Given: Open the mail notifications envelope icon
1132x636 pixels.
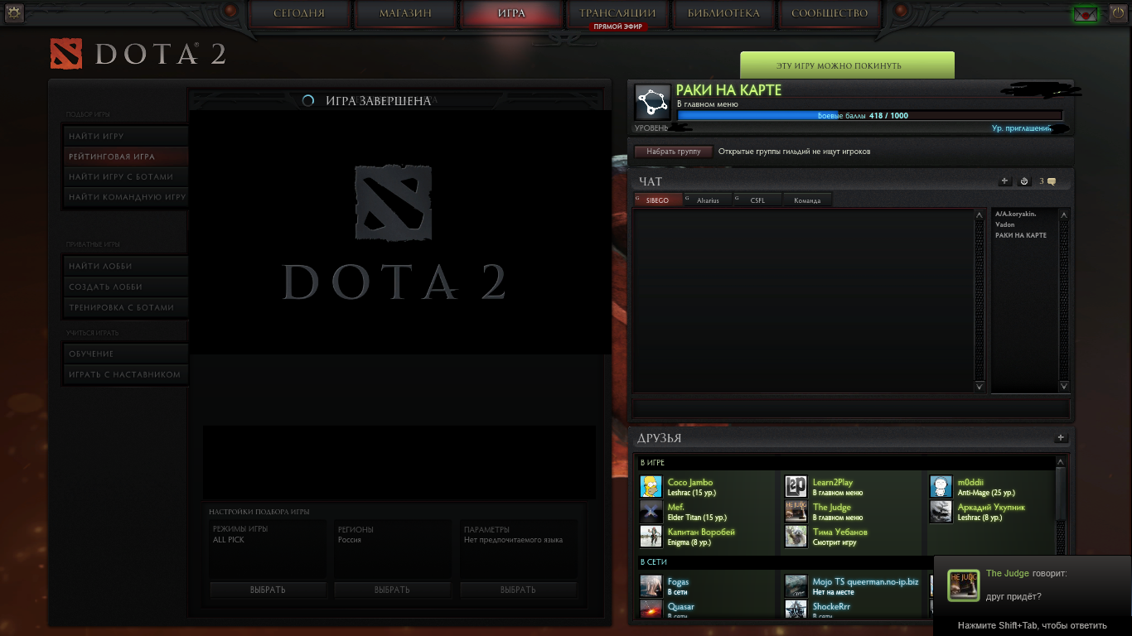Looking at the screenshot, I should pyautogui.click(x=1085, y=13).
